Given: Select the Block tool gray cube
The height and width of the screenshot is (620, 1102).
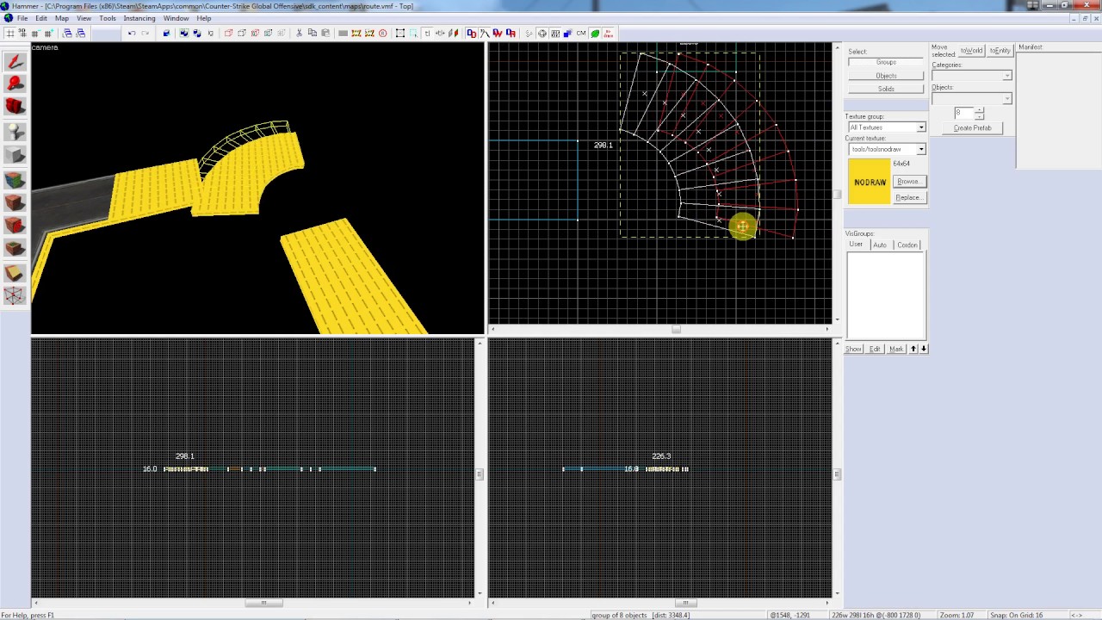Looking at the screenshot, I should (x=14, y=155).
